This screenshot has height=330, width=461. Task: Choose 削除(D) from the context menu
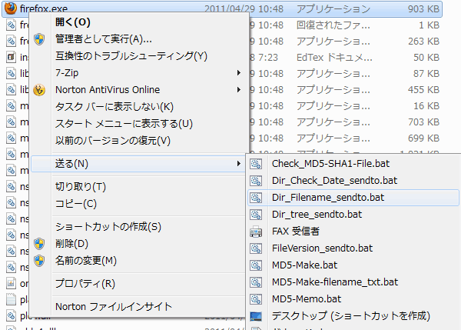pyautogui.click(x=71, y=244)
